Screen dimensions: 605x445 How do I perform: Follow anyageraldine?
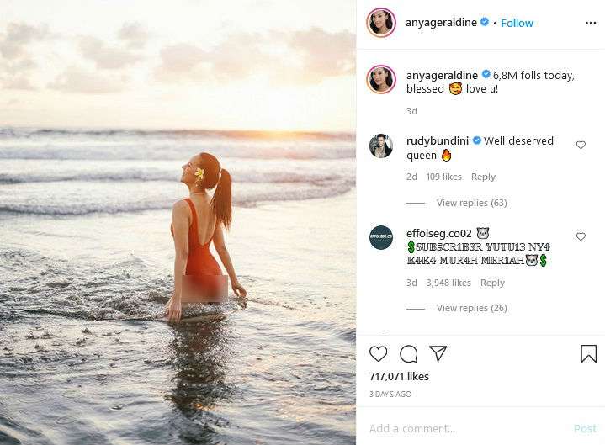(x=517, y=23)
